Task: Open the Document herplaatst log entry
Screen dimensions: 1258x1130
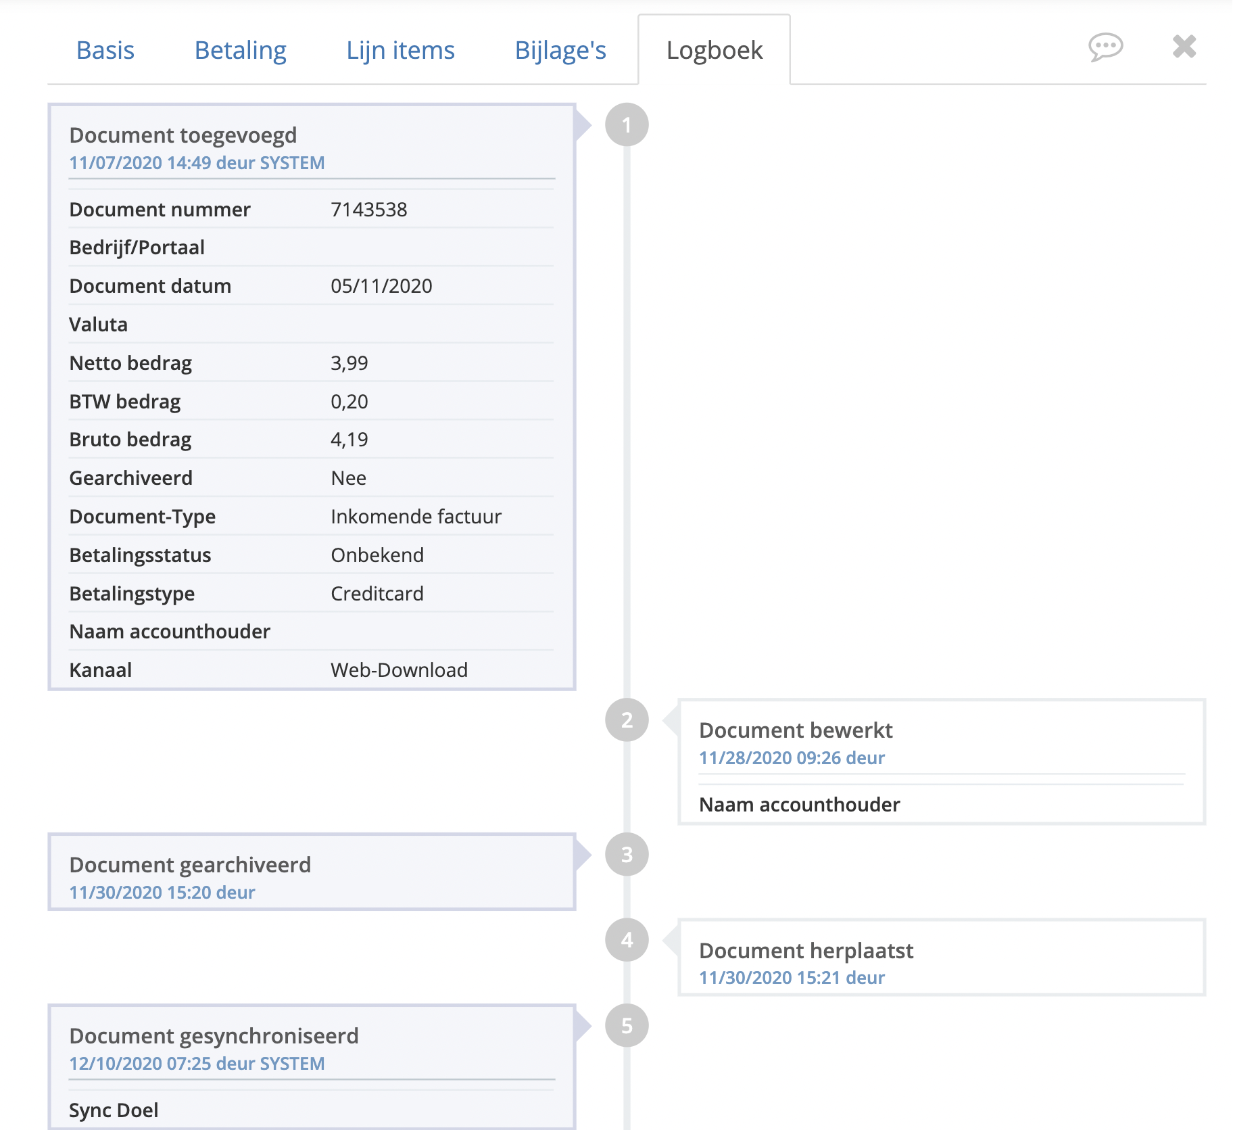Action: point(942,958)
